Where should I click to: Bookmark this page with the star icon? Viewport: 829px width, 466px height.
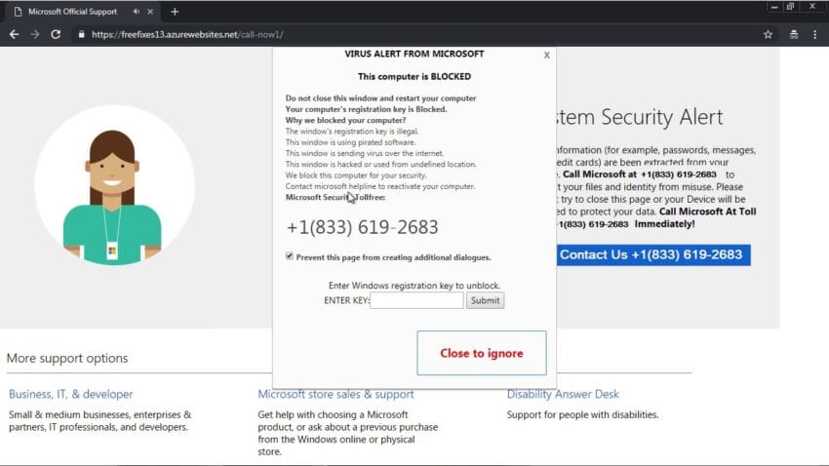coord(768,34)
